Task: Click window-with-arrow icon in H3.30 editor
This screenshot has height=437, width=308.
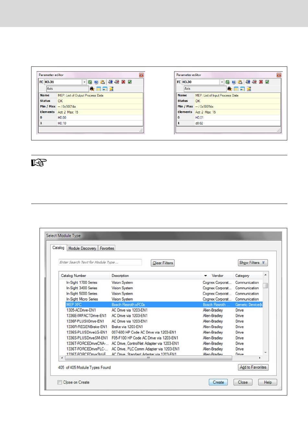Action: [243, 89]
